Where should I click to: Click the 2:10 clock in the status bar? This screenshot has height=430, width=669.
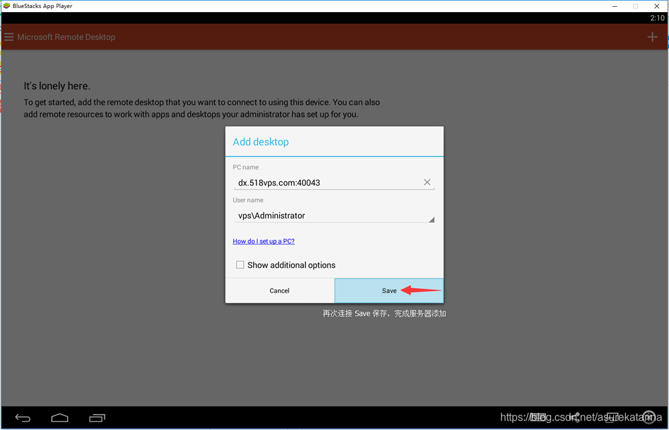657,18
